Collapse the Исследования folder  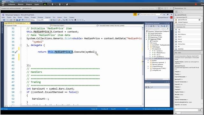pyautogui.click(x=148, y=49)
